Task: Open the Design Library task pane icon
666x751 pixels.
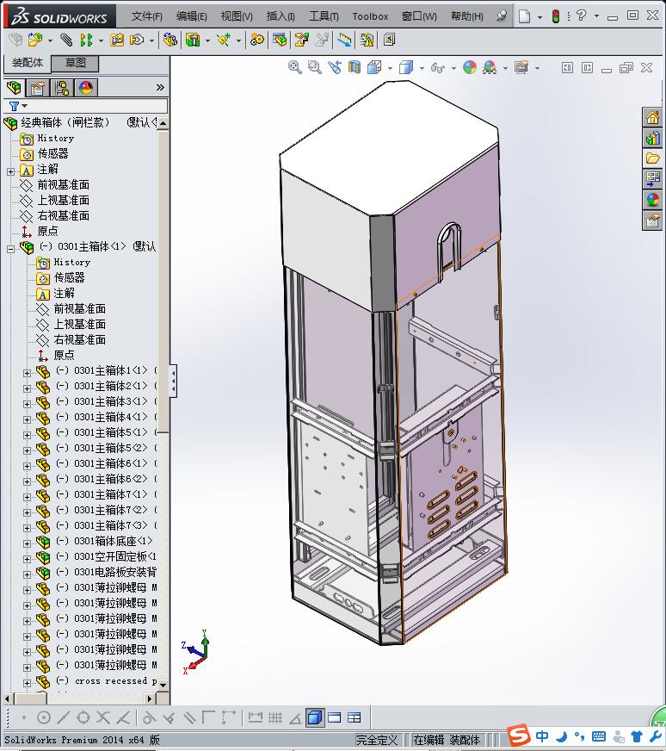Action: [652, 139]
